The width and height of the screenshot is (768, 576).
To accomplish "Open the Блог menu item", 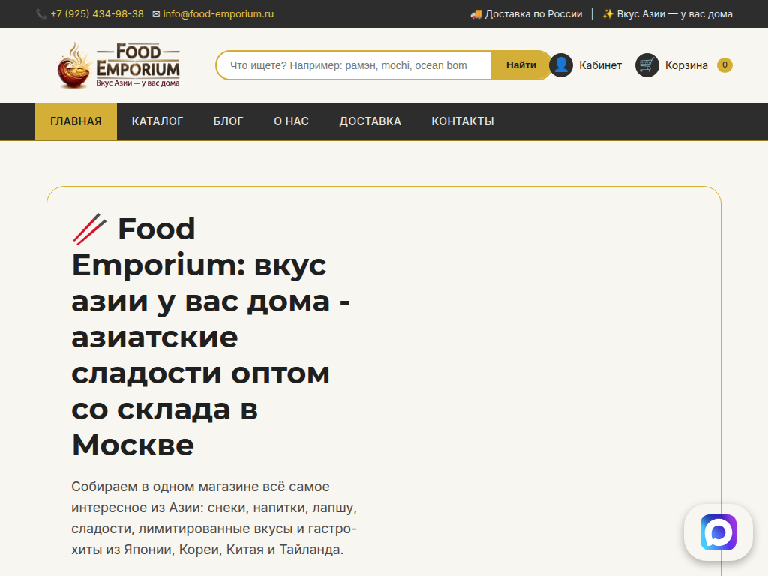I will tap(228, 121).
